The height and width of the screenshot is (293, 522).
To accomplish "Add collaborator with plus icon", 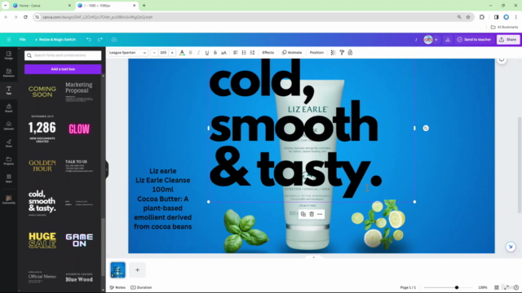I will click(436, 40).
